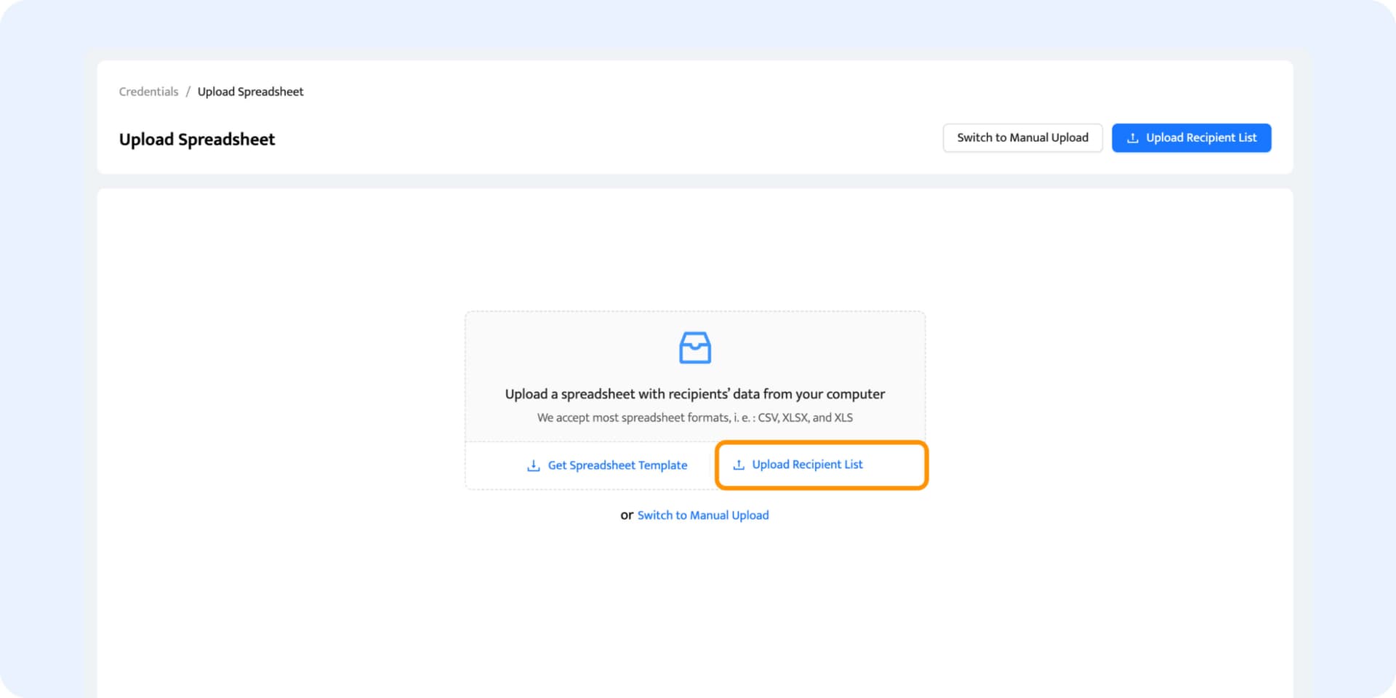Viewport: 1396px width, 698px height.
Task: Click the empty gray area left of the inbox icon
Action: click(x=567, y=349)
